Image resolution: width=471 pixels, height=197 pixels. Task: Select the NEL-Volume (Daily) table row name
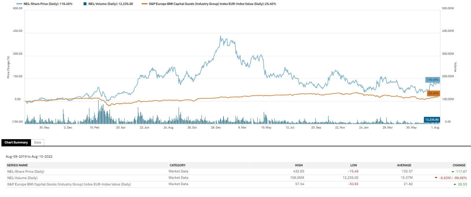(x=22, y=178)
